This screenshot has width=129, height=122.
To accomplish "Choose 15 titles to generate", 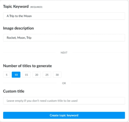I will coord(26,75).
